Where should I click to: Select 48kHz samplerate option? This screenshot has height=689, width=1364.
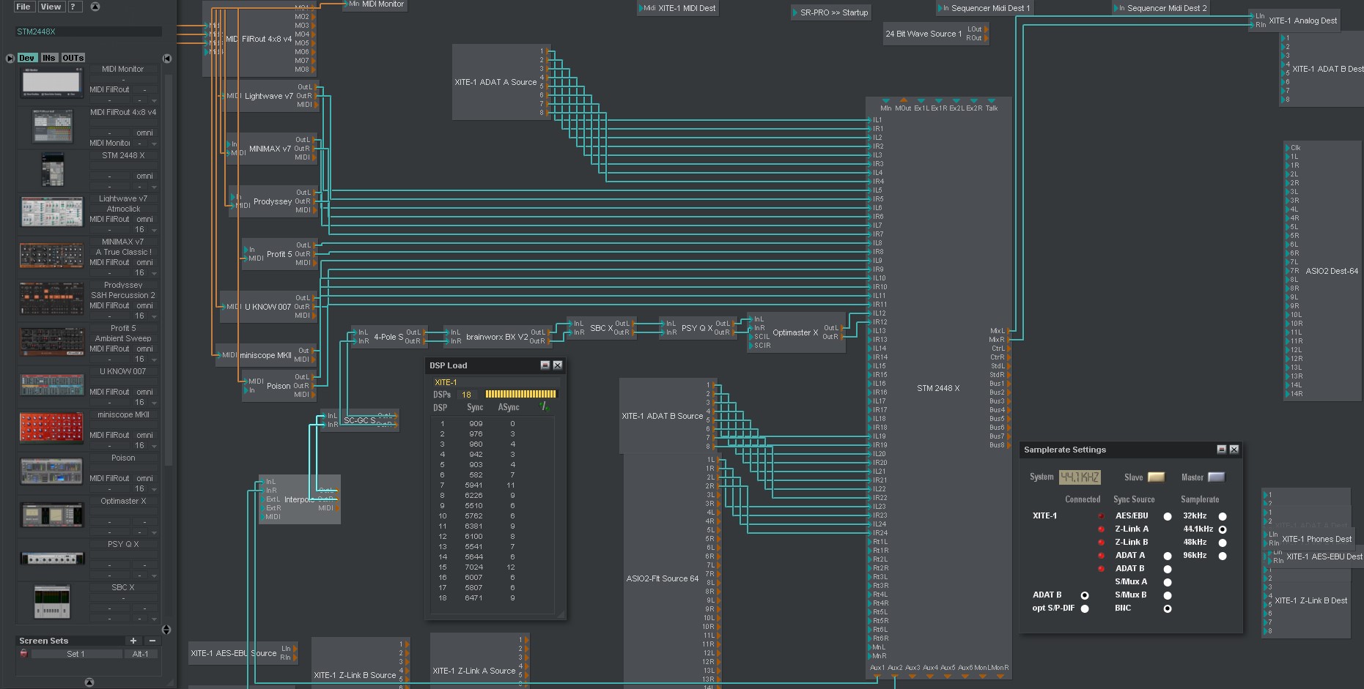[1222, 543]
